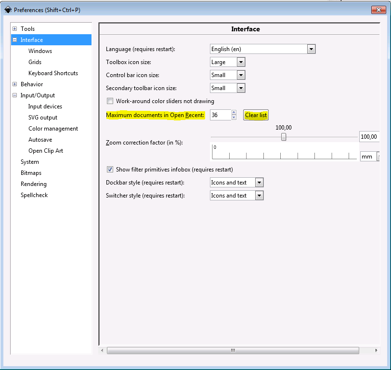
Task: Click the horizontal scrollbar at bottom
Action: coord(233,350)
